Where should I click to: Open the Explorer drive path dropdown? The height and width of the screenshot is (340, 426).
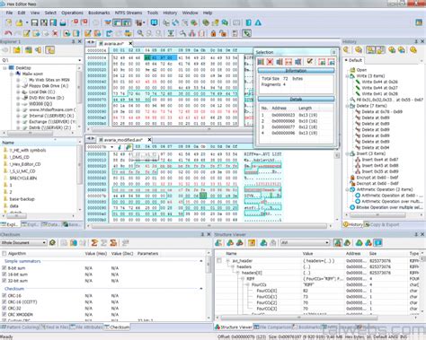click(x=80, y=60)
